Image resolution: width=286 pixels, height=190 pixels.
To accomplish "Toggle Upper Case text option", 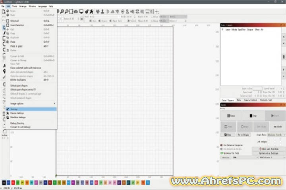I will pos(111,21).
